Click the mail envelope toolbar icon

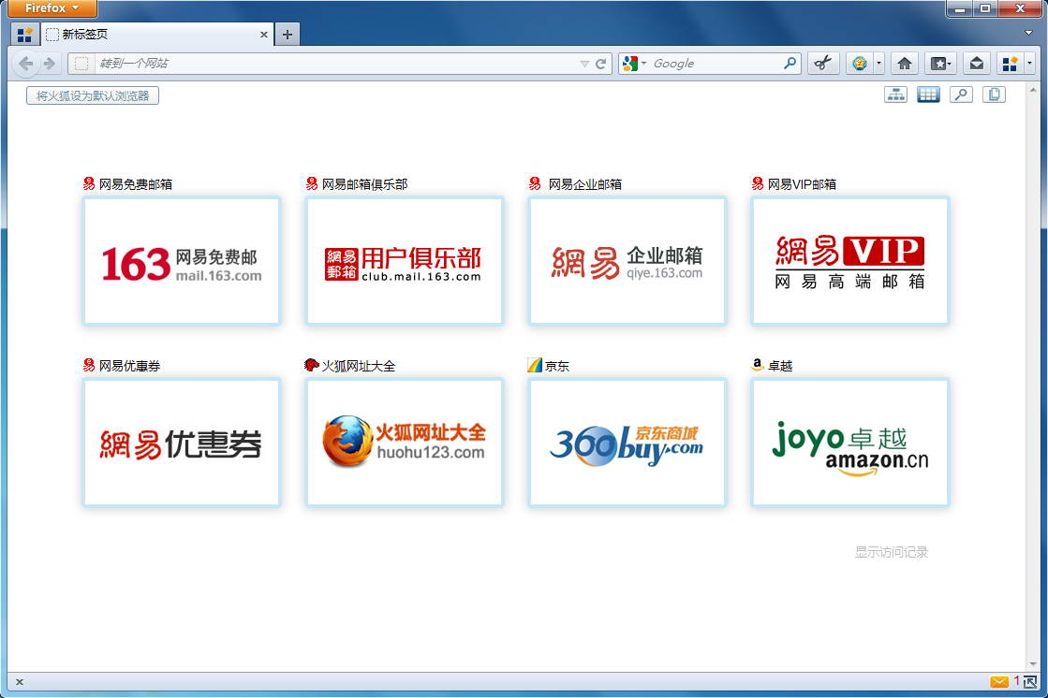pos(976,64)
